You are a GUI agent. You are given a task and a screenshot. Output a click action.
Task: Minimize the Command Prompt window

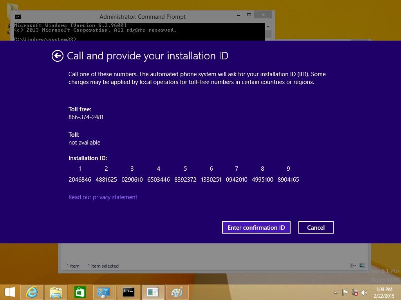238,15
